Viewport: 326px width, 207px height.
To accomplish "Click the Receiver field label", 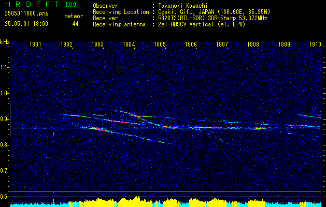I will click(x=105, y=18).
